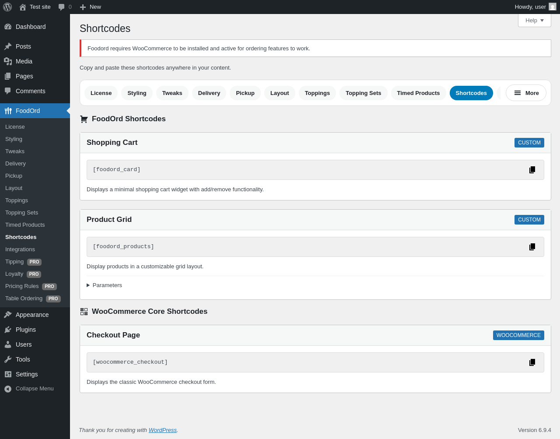Switch to the Topping Sets tab
The image size is (560, 439).
pyautogui.click(x=364, y=93)
